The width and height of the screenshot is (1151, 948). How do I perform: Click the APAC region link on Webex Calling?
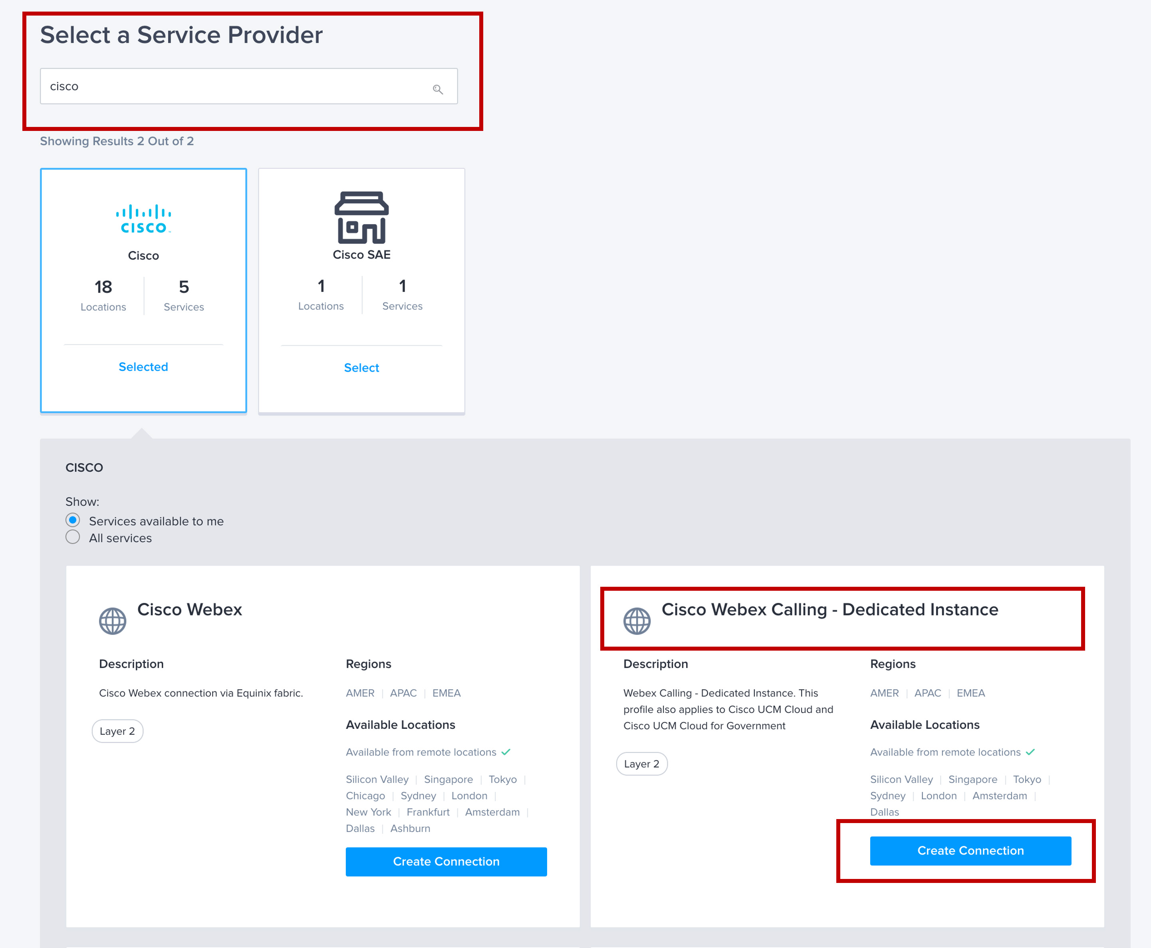coord(925,693)
